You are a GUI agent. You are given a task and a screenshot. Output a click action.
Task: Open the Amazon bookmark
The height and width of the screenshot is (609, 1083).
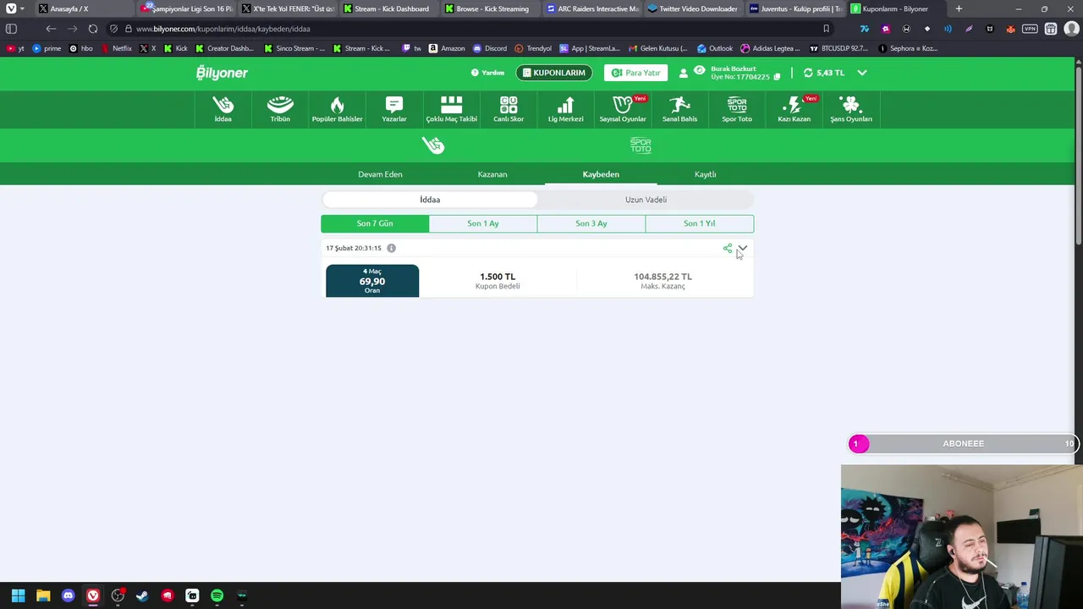pos(447,48)
